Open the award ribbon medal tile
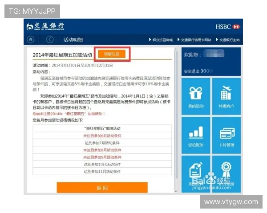Viewport: 267px width, 213px height. (227, 174)
